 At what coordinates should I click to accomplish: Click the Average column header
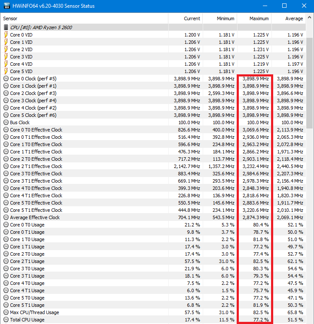[289, 18]
